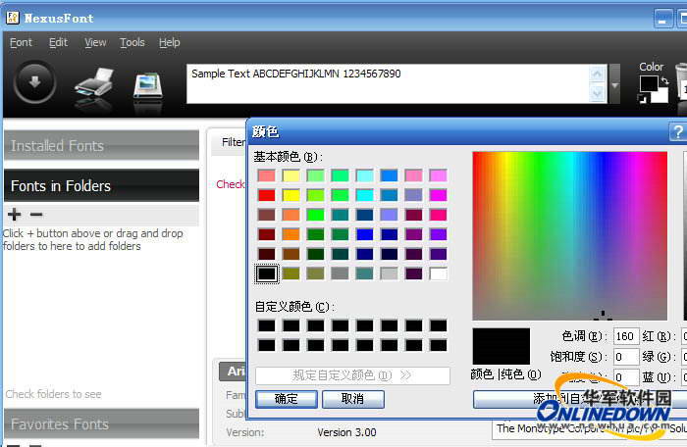
Task: Select the bright yellow basic color swatch
Action: [x=291, y=195]
